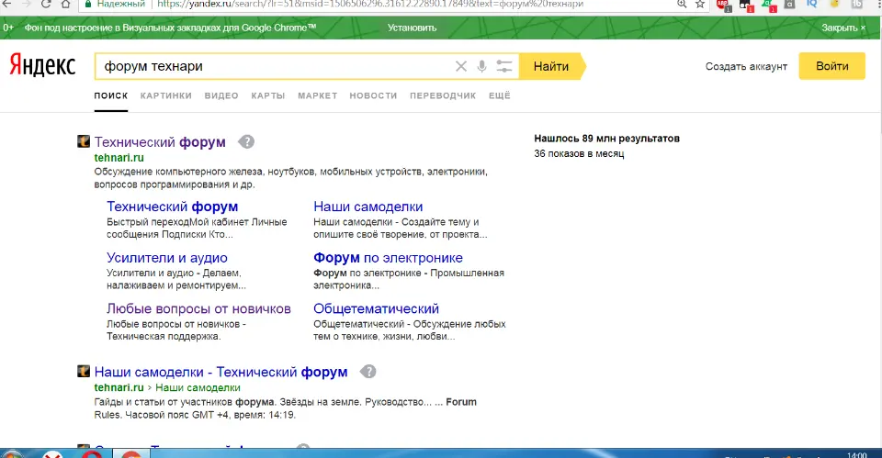882x458 pixels.
Task: Go to the browser home page
Action: (x=66, y=4)
